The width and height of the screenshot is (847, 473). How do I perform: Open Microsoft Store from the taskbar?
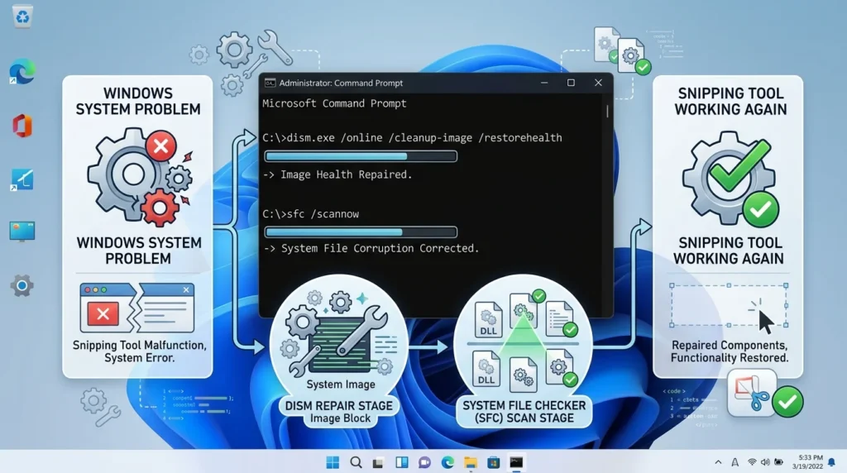click(493, 462)
